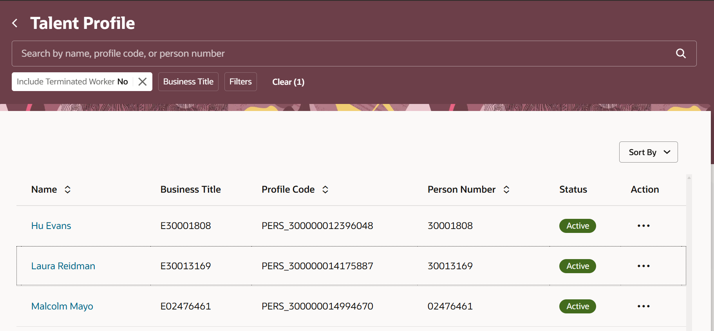
Task: Open the Business Title filter
Action: point(188,82)
